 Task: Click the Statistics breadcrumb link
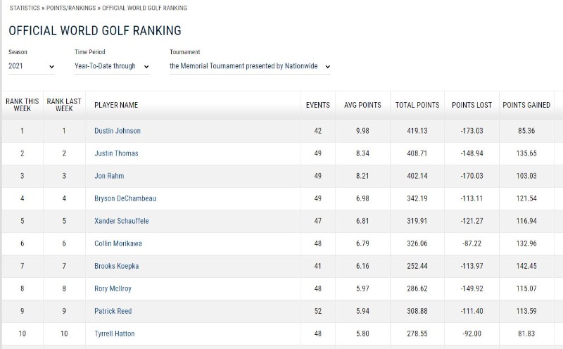point(25,8)
